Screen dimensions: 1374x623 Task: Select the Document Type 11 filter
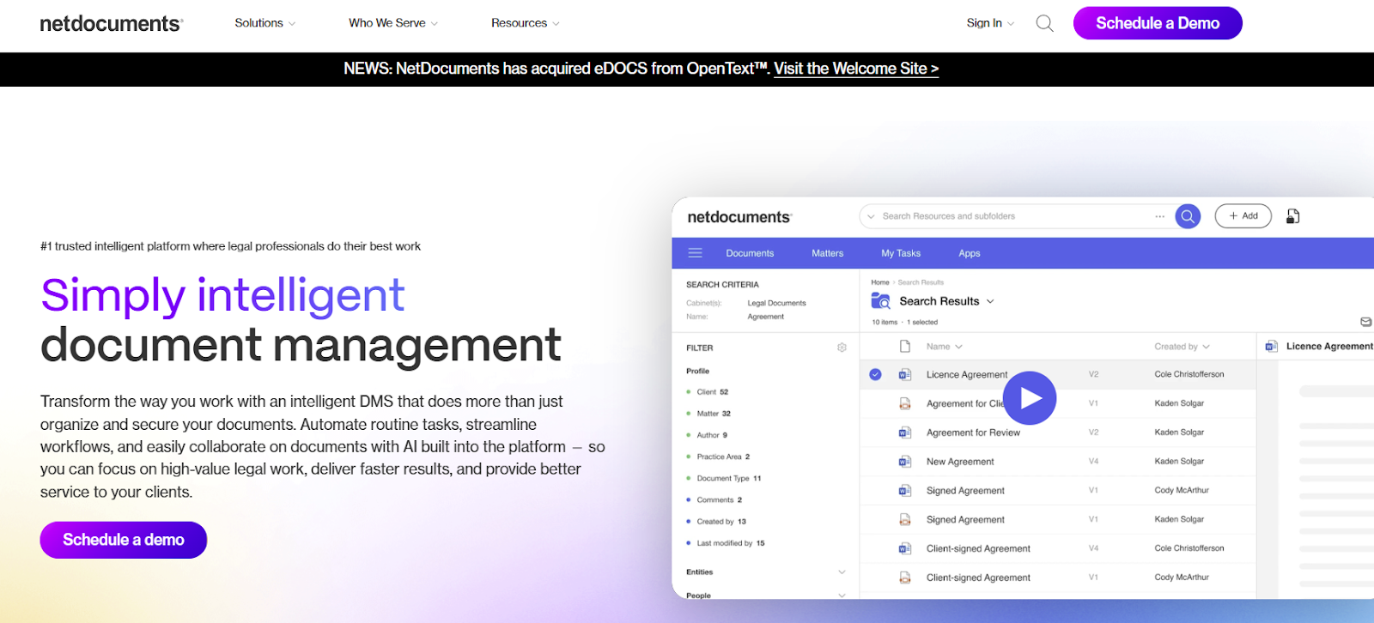point(724,478)
